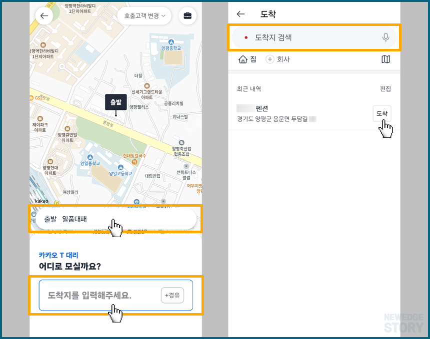Open the business profile briefcase icon
430x339 pixels.
point(187,16)
